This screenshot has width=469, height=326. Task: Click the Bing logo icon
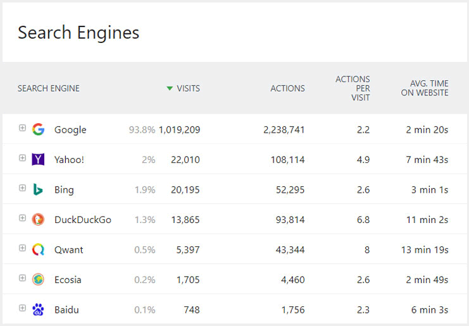click(38, 190)
